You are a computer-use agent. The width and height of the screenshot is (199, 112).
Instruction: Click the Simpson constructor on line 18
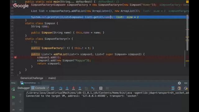click(x=68, y=33)
